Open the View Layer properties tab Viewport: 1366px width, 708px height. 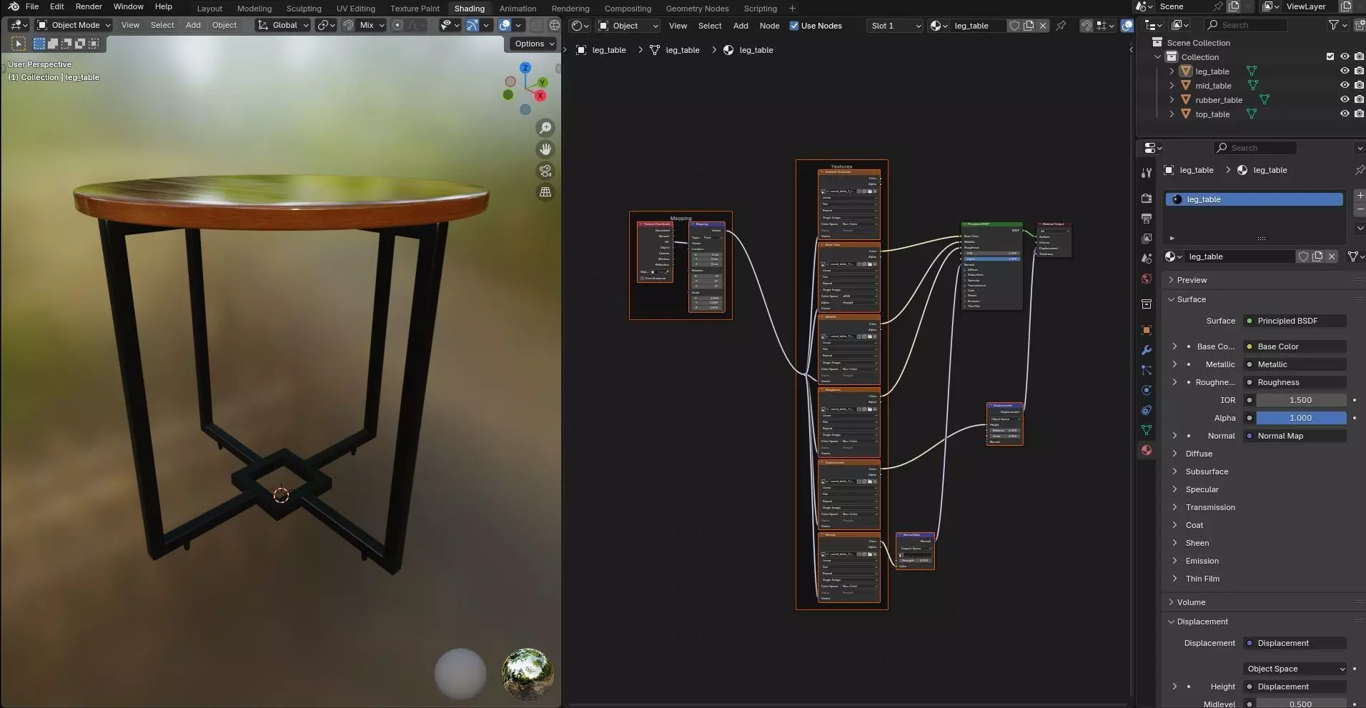[1147, 239]
